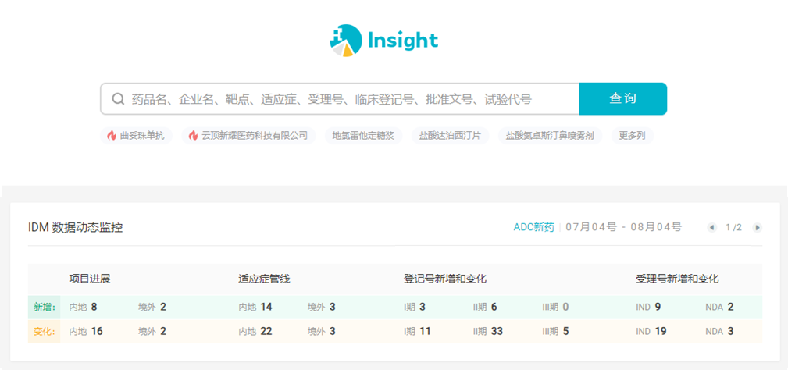Image resolution: width=788 pixels, height=370 pixels.
Task: Click the 受理号新增和变化 column header
Action: (677, 279)
